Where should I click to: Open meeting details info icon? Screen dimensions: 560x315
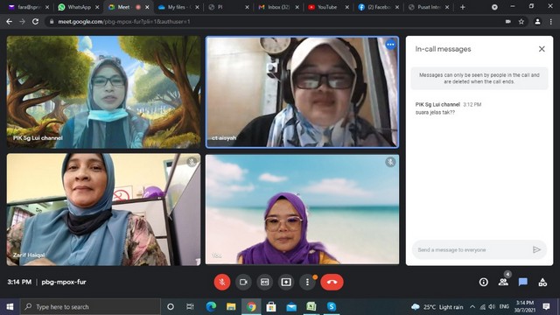(x=484, y=282)
